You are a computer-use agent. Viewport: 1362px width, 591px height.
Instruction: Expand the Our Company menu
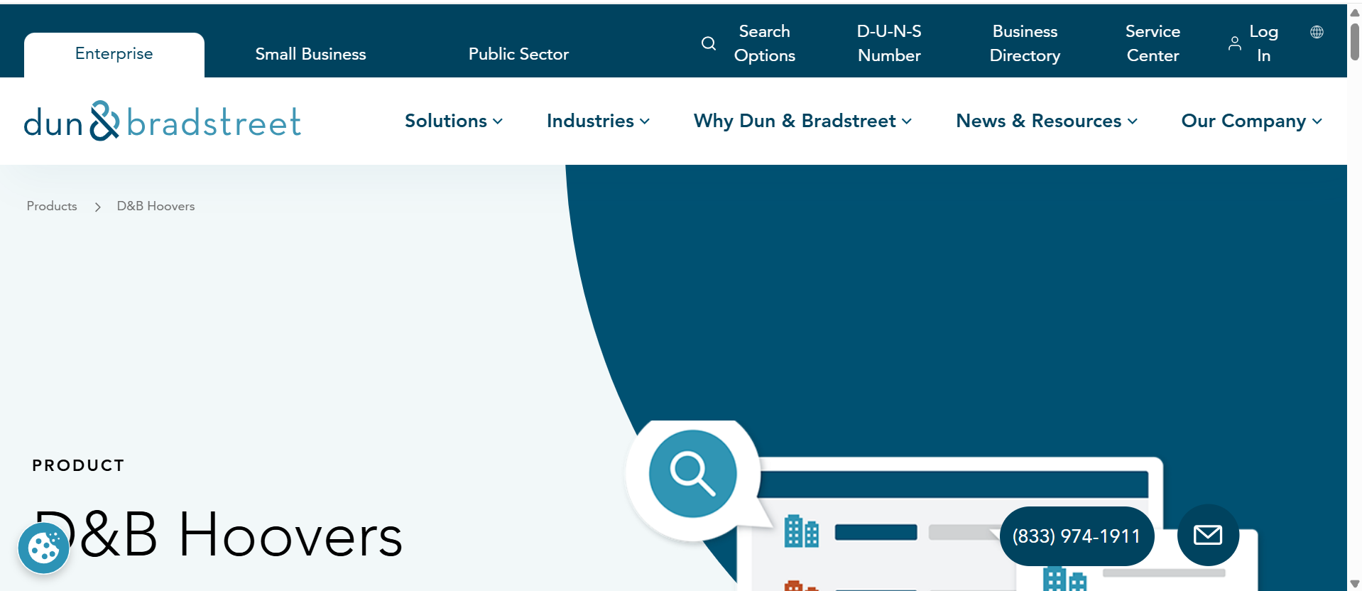[x=1251, y=121]
